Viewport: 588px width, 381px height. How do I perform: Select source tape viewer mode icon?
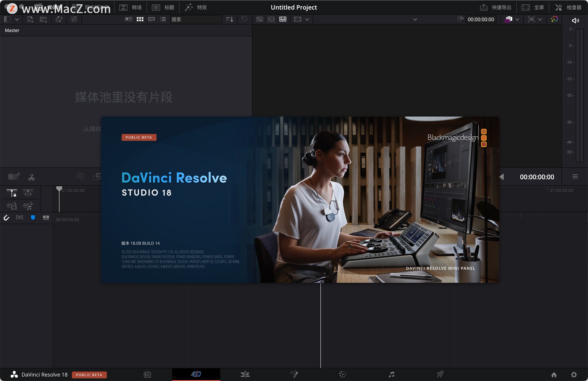[x=271, y=19]
